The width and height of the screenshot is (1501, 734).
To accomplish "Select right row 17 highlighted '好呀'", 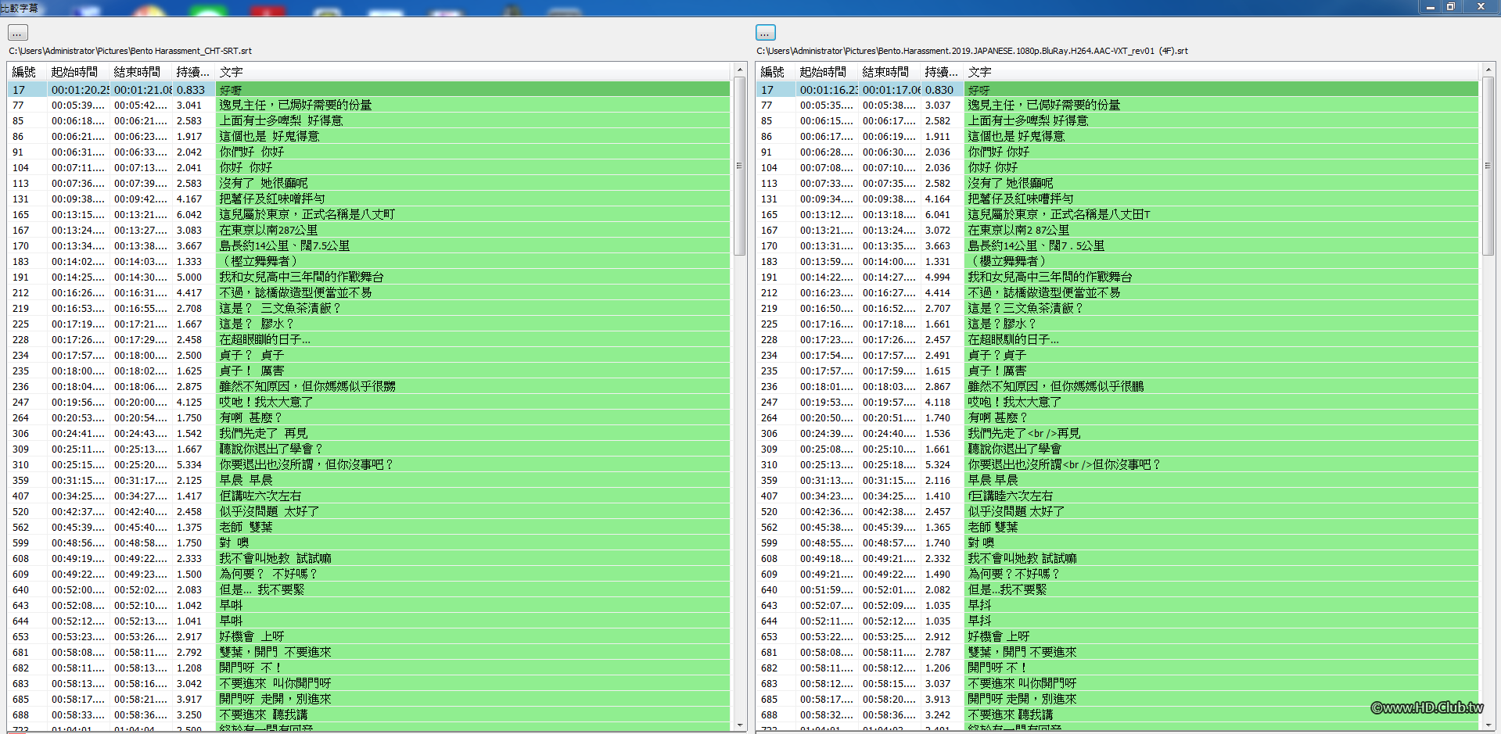I will tap(1117, 89).
